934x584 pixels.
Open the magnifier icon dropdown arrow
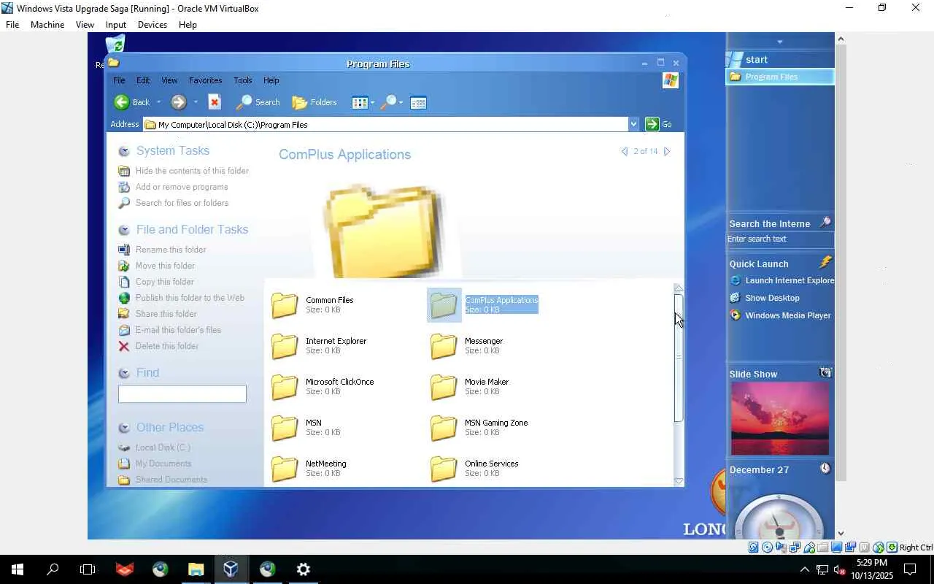(x=401, y=103)
